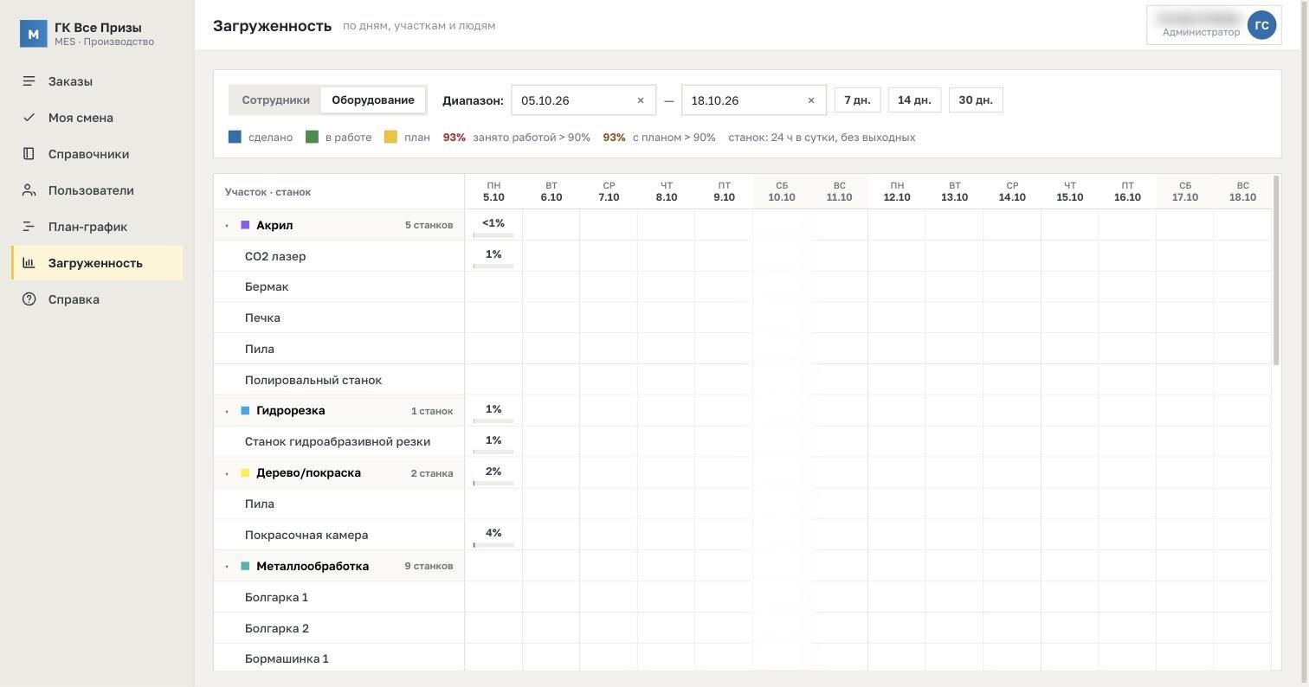1309x687 pixels.
Task: Click the end date field 18.10.26
Action: (754, 100)
